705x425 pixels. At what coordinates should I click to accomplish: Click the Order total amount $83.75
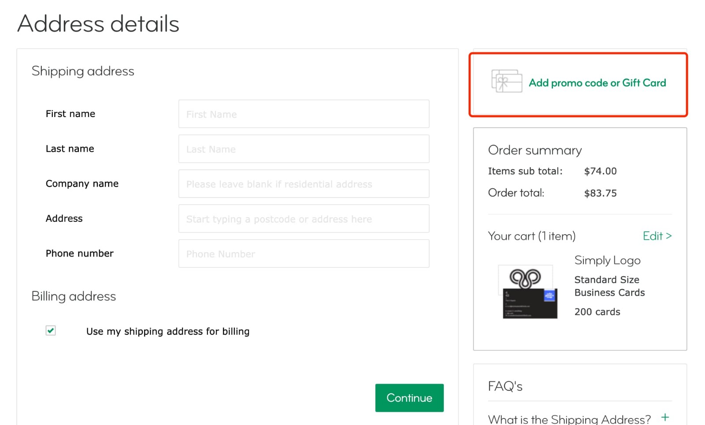point(601,193)
